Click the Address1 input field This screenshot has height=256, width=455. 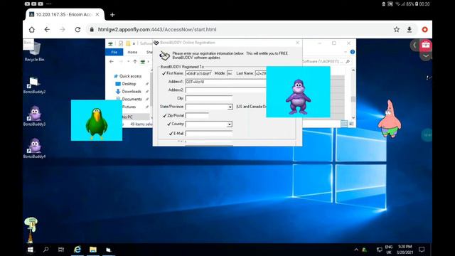(x=226, y=82)
